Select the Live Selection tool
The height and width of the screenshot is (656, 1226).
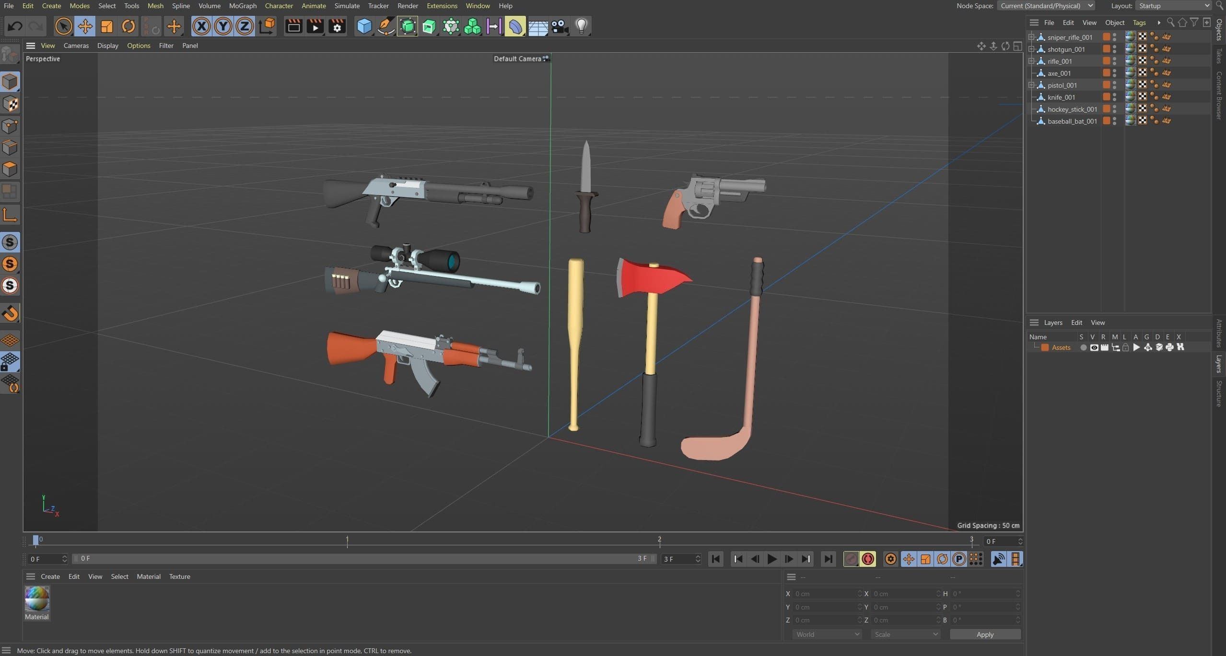(63, 26)
